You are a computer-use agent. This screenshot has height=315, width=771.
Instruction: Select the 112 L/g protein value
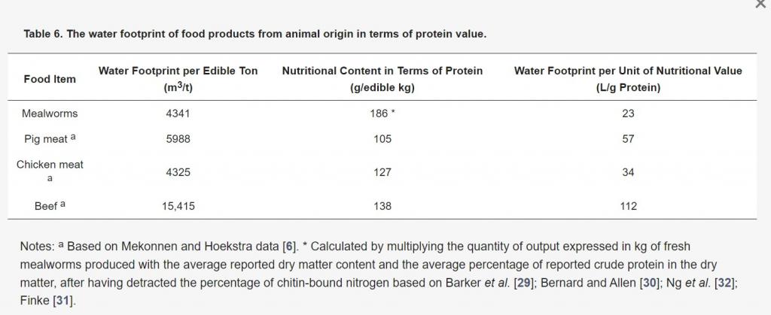tap(628, 206)
